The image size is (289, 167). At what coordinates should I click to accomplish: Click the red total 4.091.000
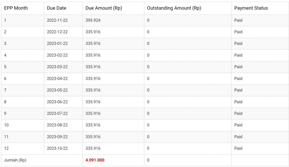click(95, 160)
